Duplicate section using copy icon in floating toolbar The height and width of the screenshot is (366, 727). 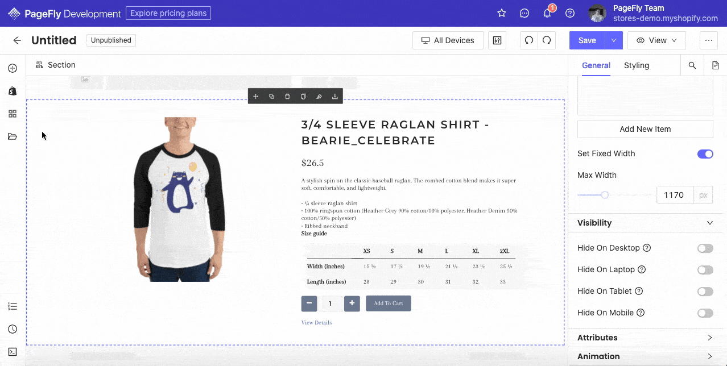[x=271, y=97]
